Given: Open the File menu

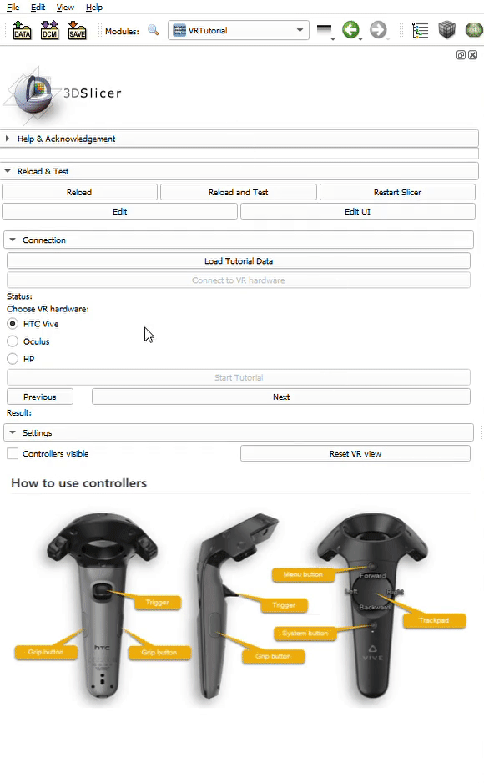Looking at the screenshot, I should [13, 7].
